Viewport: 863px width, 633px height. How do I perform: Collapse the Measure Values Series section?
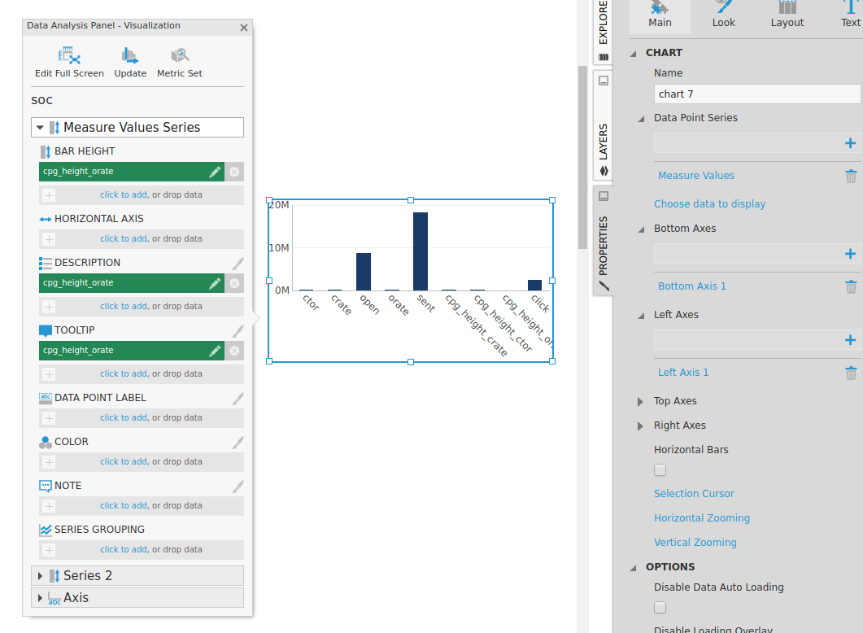[x=40, y=128]
